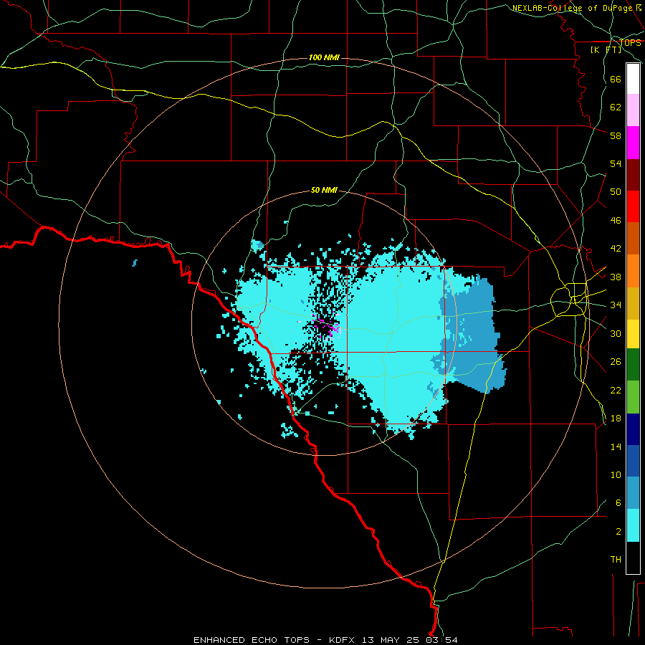
Task: Click the cyan 6 kft legend swatch
Action: (x=633, y=525)
